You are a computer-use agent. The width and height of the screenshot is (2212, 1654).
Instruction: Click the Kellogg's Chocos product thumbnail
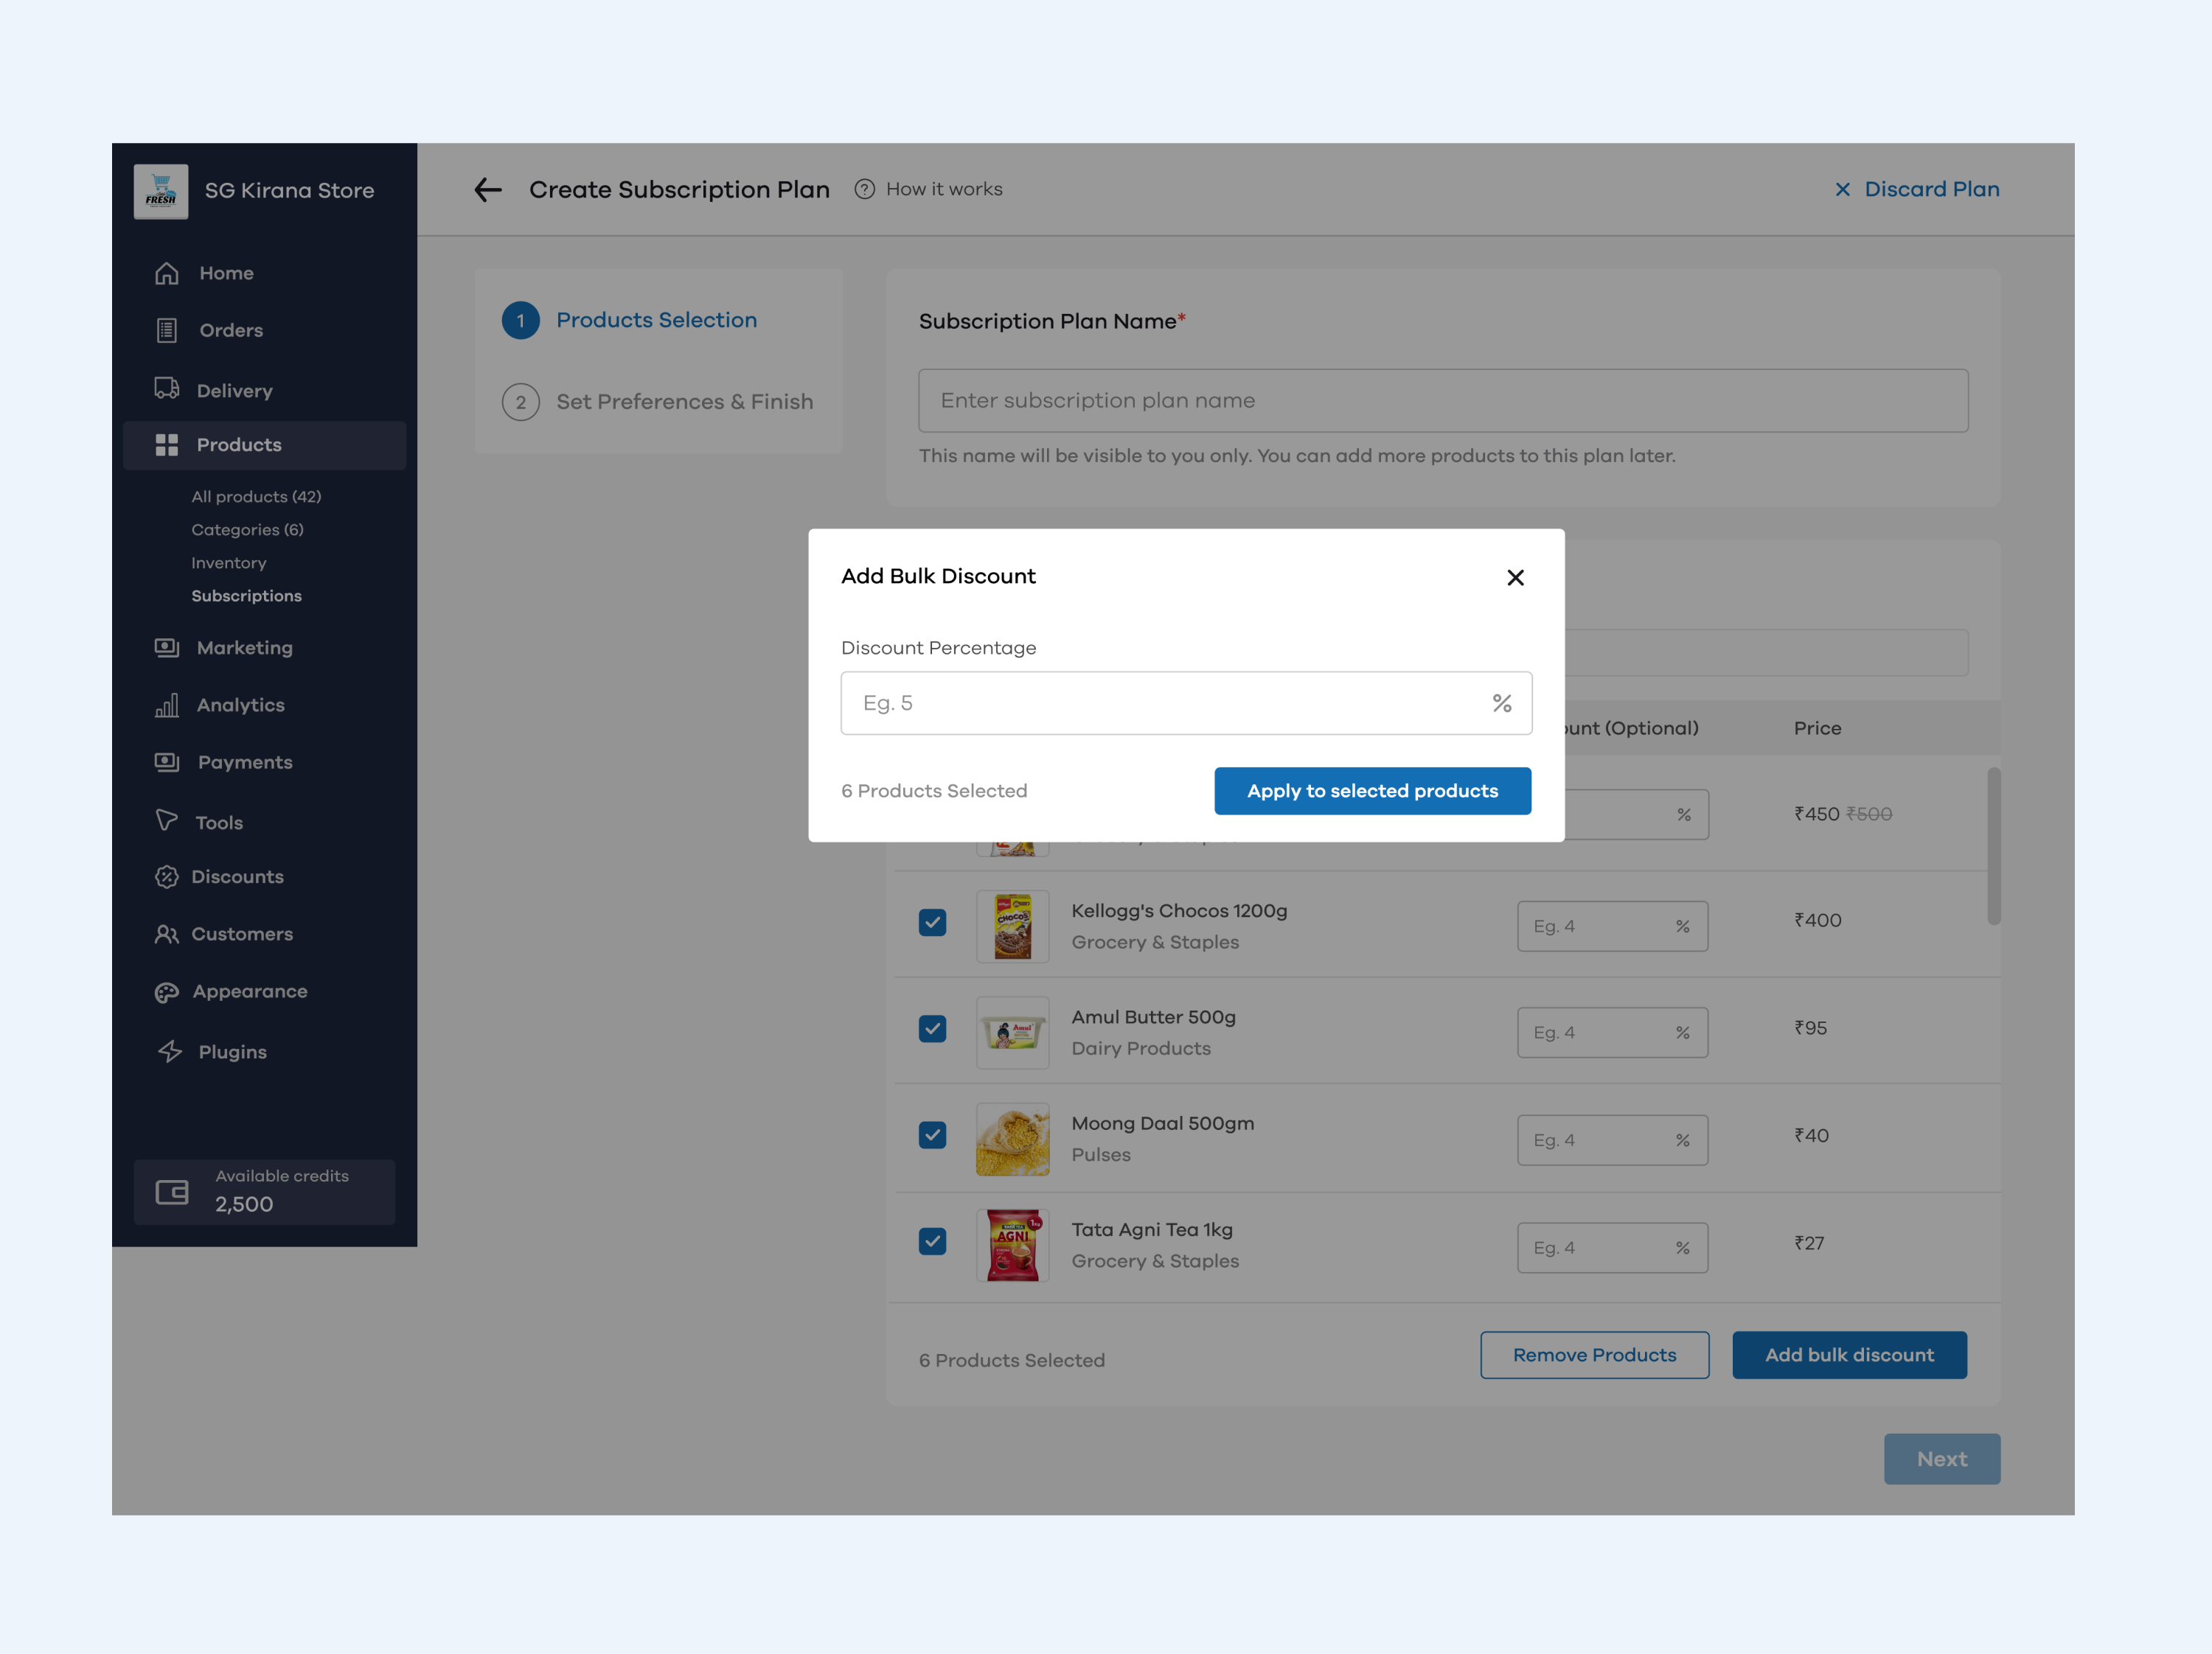click(x=1012, y=927)
